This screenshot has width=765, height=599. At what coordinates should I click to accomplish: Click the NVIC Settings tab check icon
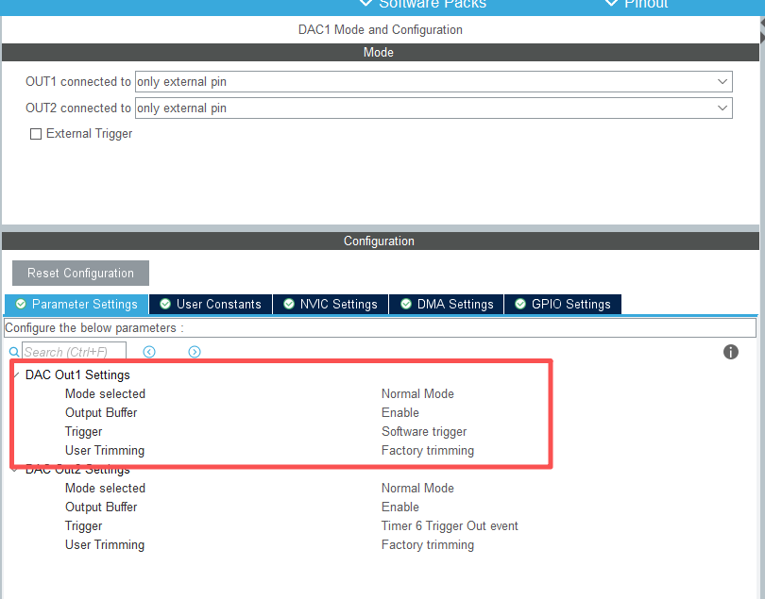pos(289,304)
